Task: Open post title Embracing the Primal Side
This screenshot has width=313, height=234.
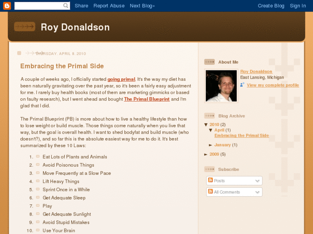Action: (62, 66)
